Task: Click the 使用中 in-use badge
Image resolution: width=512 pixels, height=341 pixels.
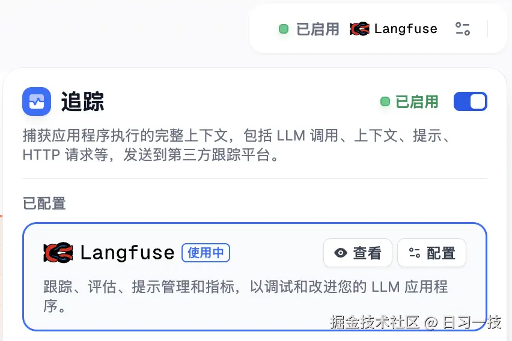Action: coord(206,253)
